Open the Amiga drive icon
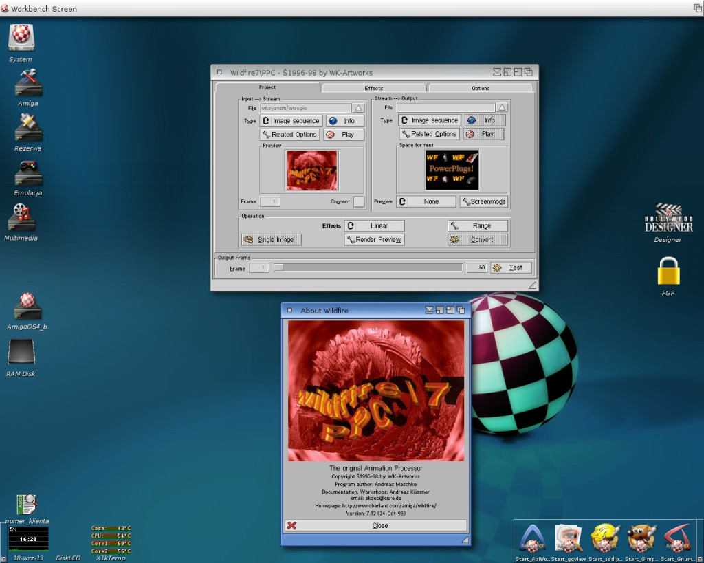 [x=27, y=82]
